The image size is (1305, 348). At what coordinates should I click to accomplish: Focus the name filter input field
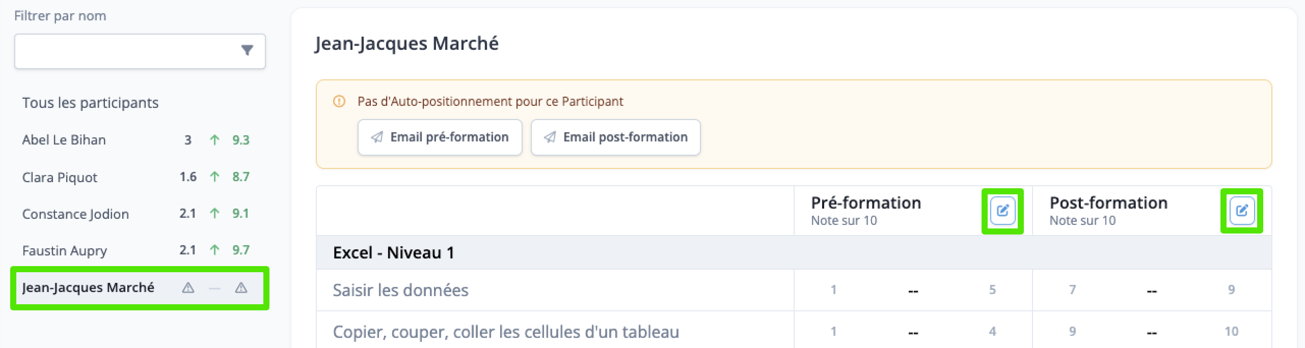[140, 51]
